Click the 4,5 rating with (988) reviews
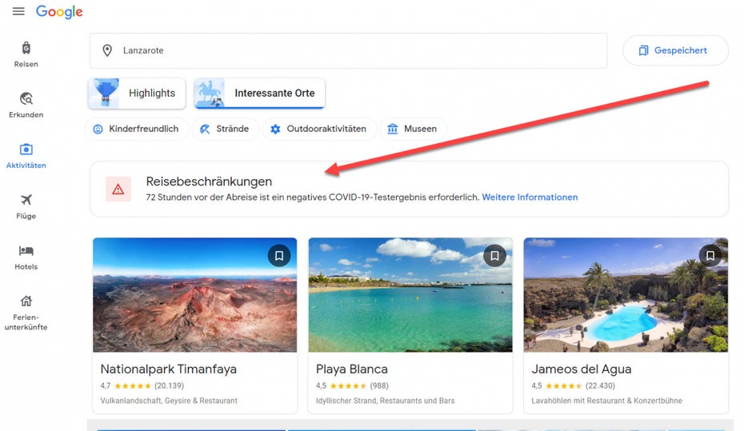This screenshot has width=744, height=431. (352, 386)
